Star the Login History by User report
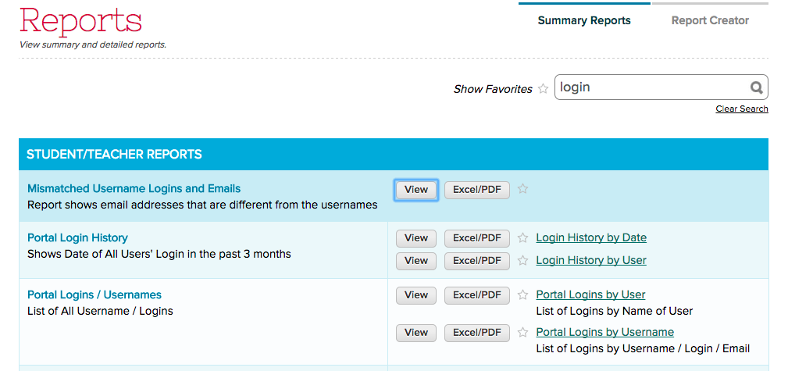 click(x=522, y=260)
